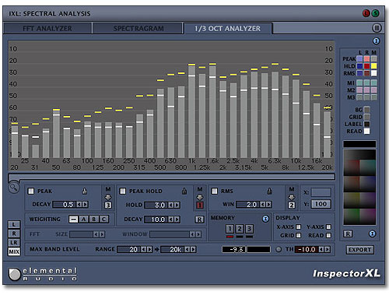Viewport: 389px width, 295px height.
Task: Click the max band level readout -9.3
Action: [x=233, y=250]
